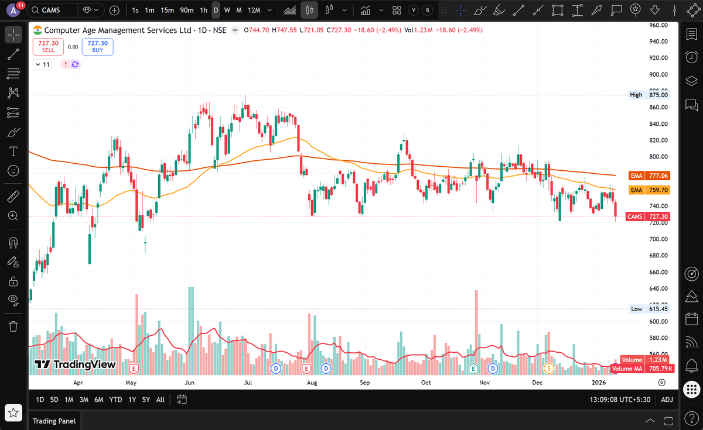Open the Trading Panel tab
Viewport: 703px width, 430px height.
(54, 421)
